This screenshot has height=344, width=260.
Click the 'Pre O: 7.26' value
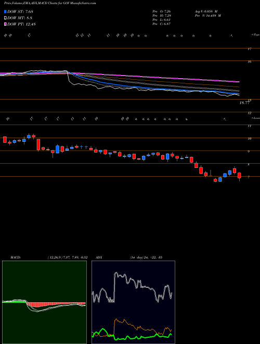[162, 11]
